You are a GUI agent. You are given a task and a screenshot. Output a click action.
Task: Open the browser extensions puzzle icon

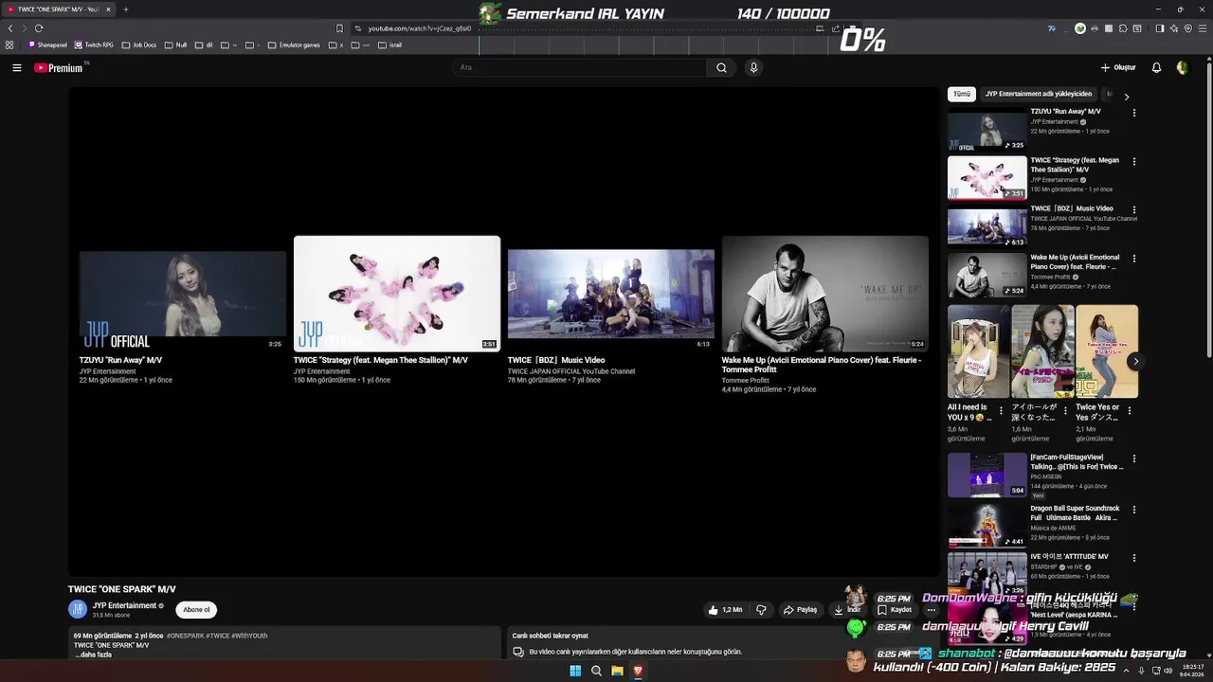1123,28
